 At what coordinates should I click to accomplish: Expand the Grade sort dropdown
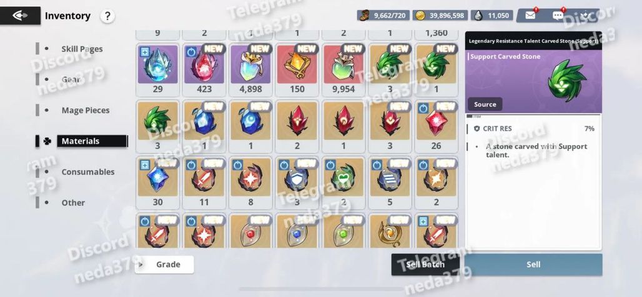pos(164,264)
